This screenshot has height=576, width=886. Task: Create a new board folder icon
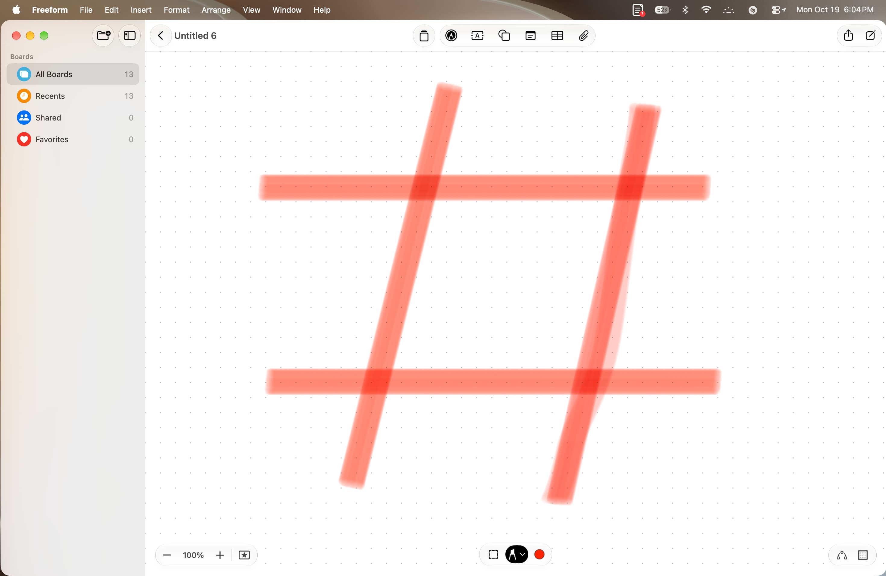[103, 36]
